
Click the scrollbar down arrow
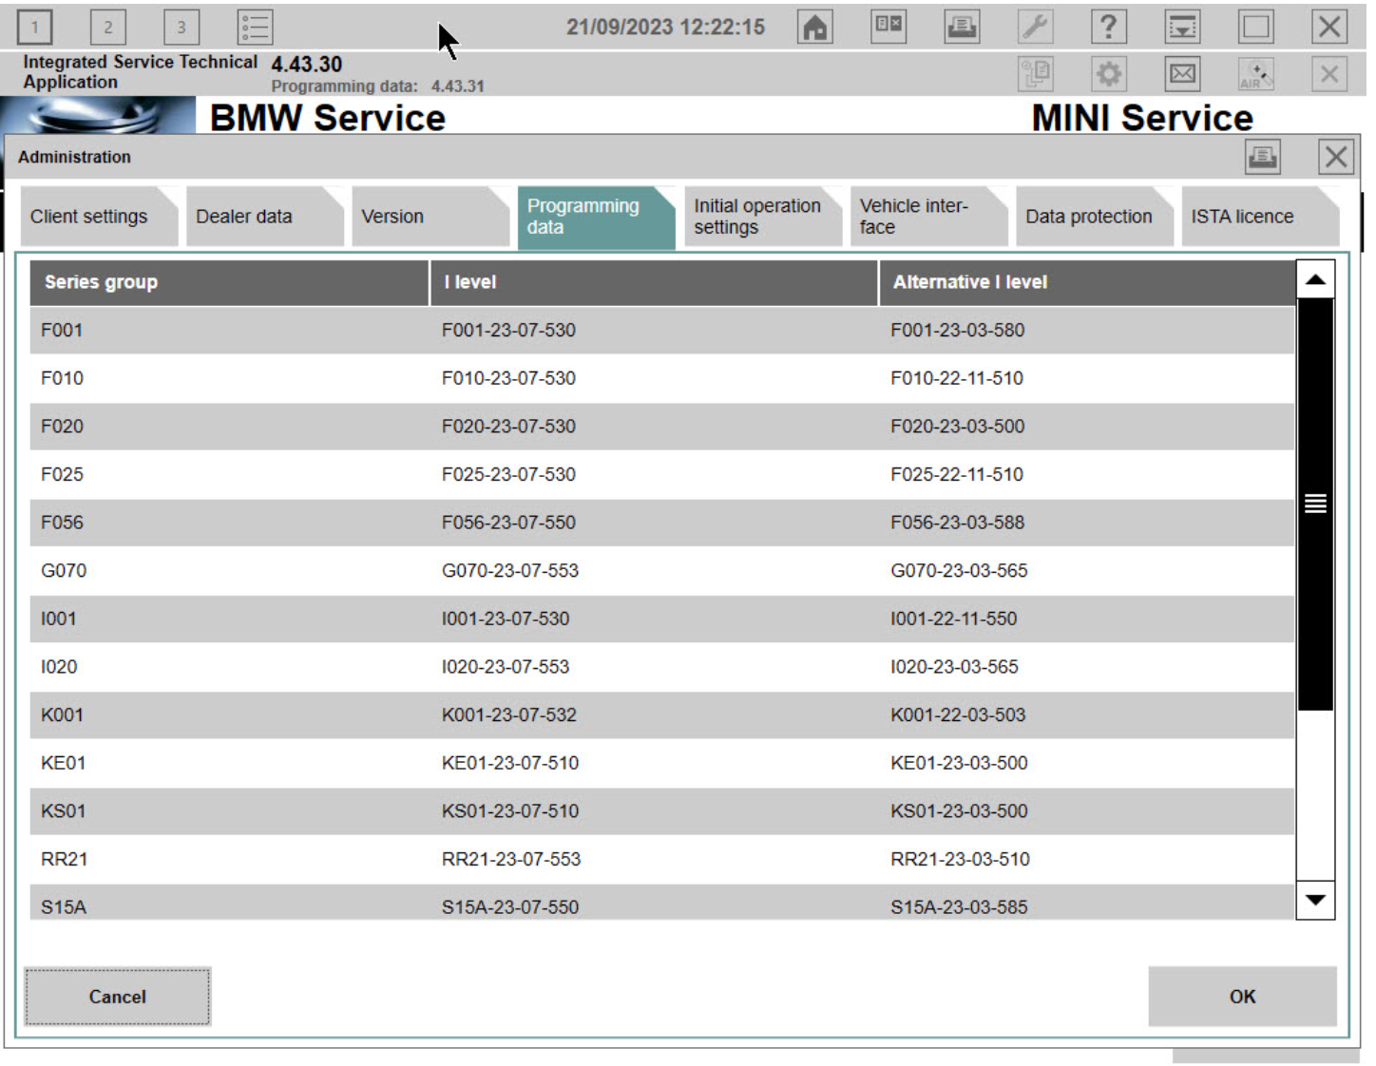click(1315, 900)
